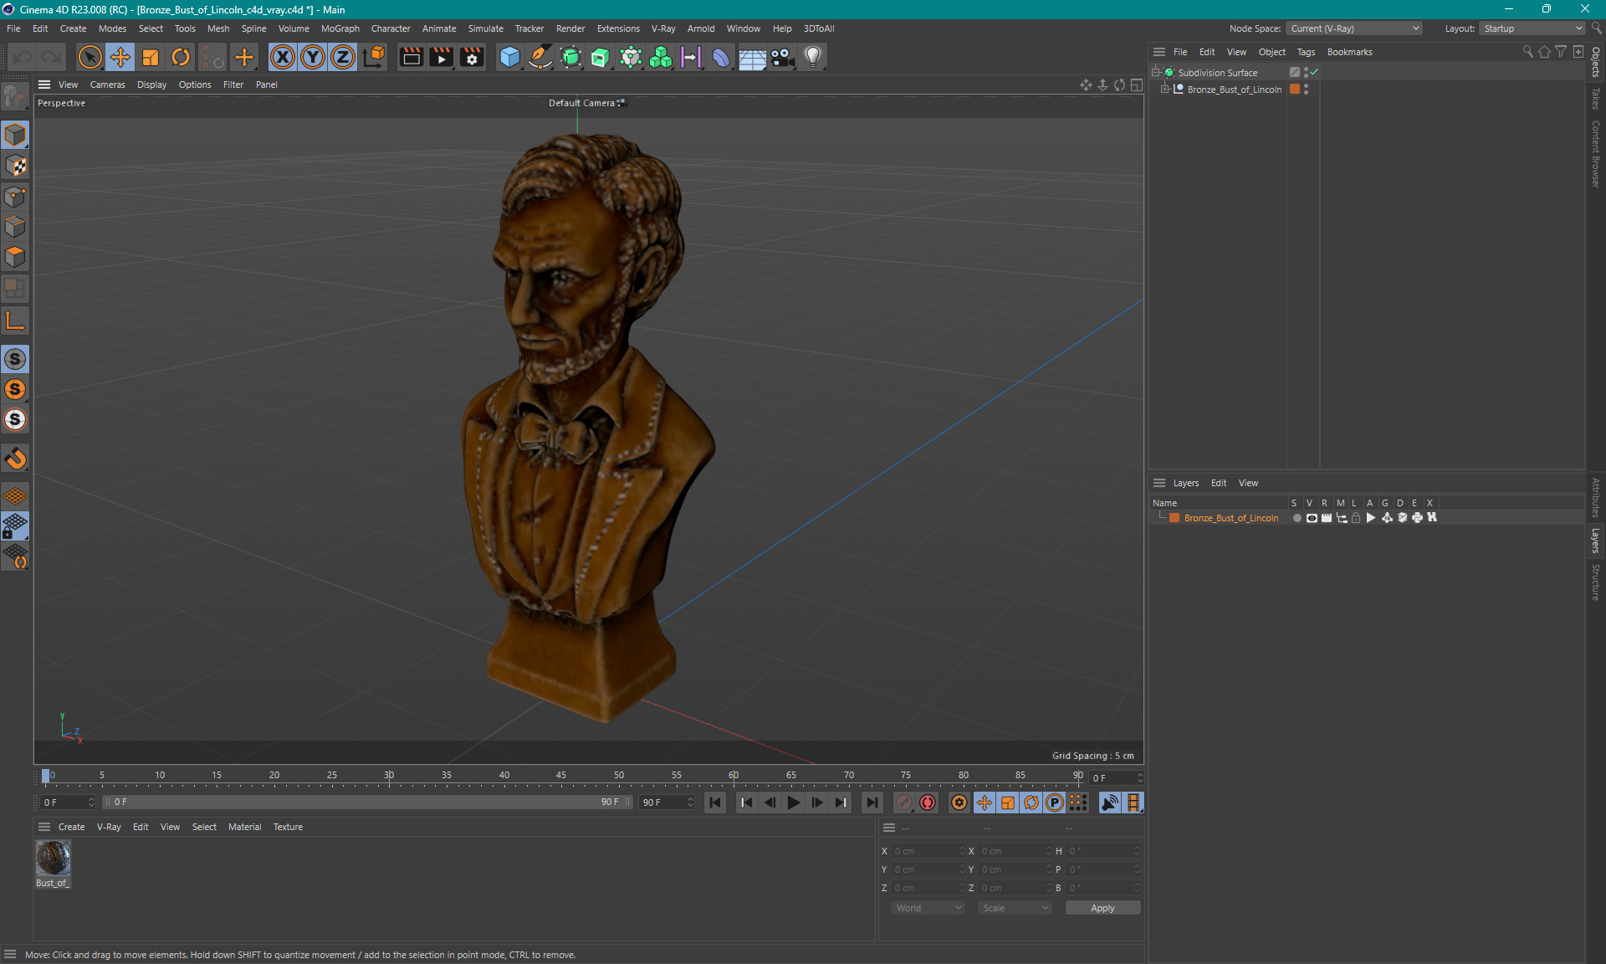Toggle animation sound playback icon
Viewport: 1606px width, 964px height.
(x=1110, y=802)
